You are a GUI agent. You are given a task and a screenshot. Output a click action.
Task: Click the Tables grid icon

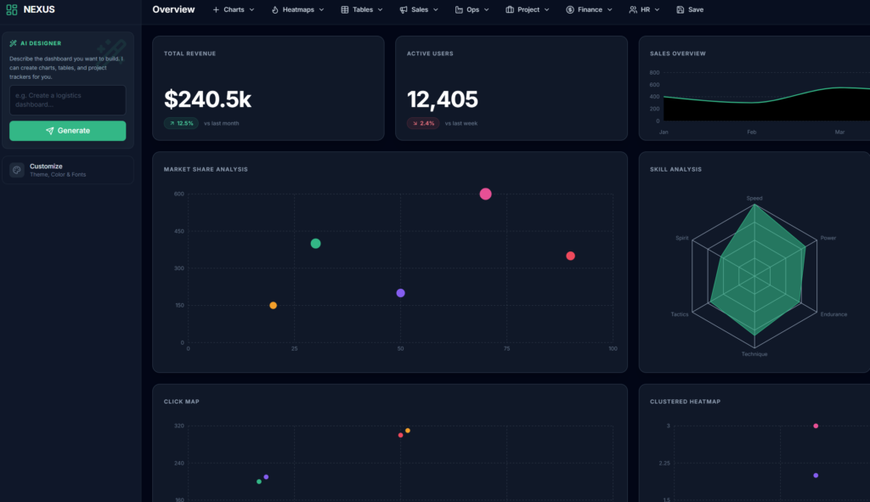(345, 10)
